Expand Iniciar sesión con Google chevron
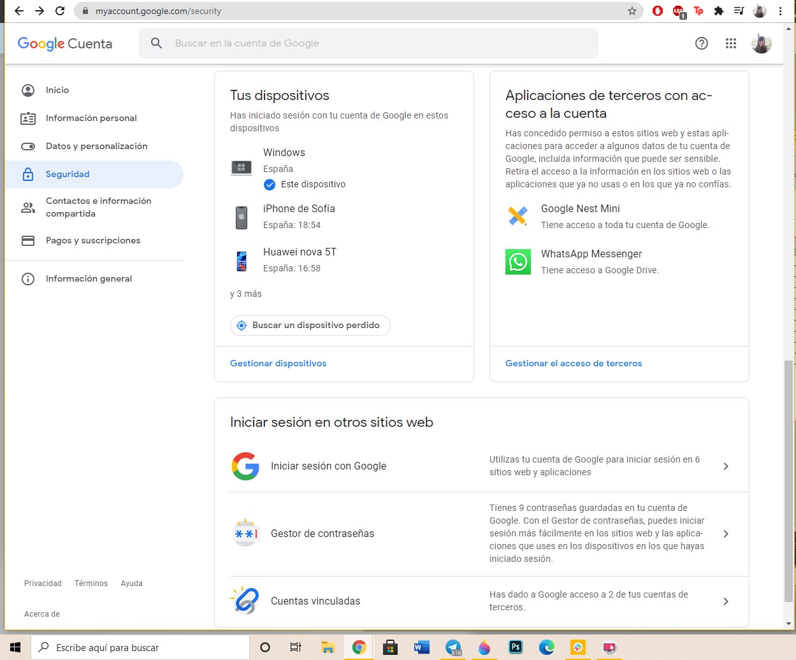 coord(726,466)
